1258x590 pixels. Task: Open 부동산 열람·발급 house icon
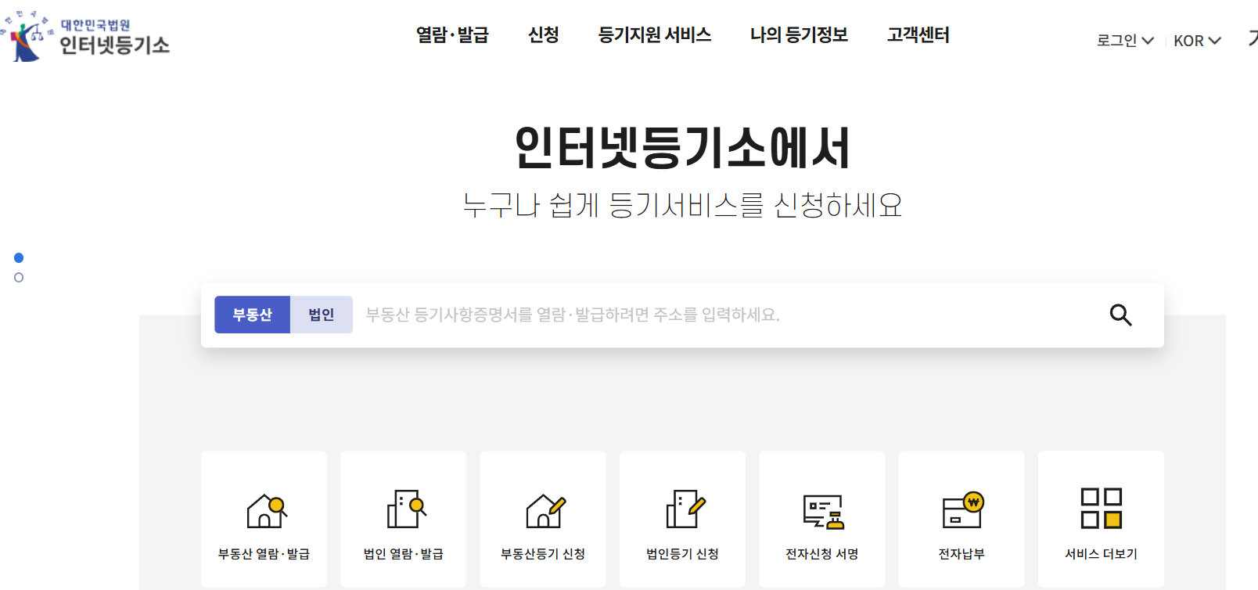pos(267,511)
